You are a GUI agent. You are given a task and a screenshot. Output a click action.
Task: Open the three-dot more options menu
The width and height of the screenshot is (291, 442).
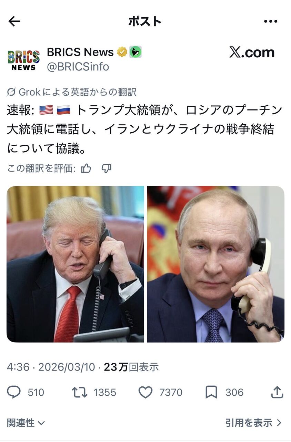pyautogui.click(x=271, y=21)
